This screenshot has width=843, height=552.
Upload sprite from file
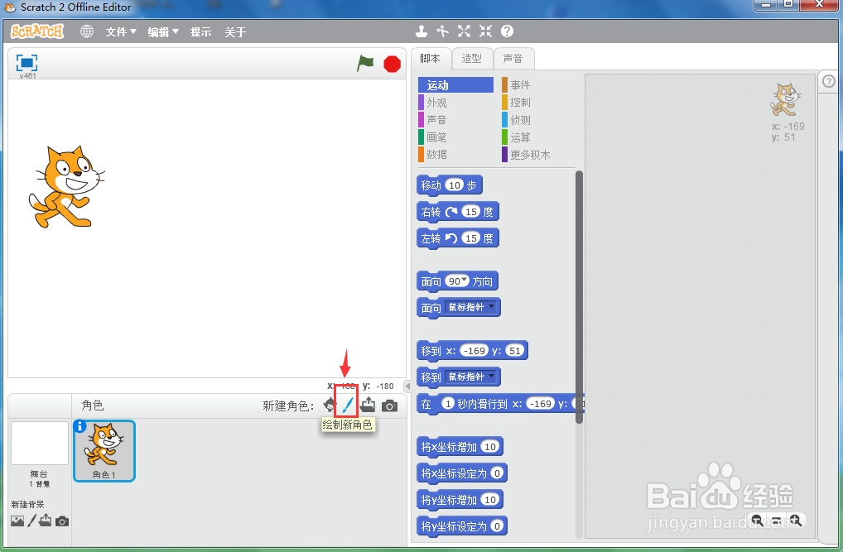[x=369, y=405]
